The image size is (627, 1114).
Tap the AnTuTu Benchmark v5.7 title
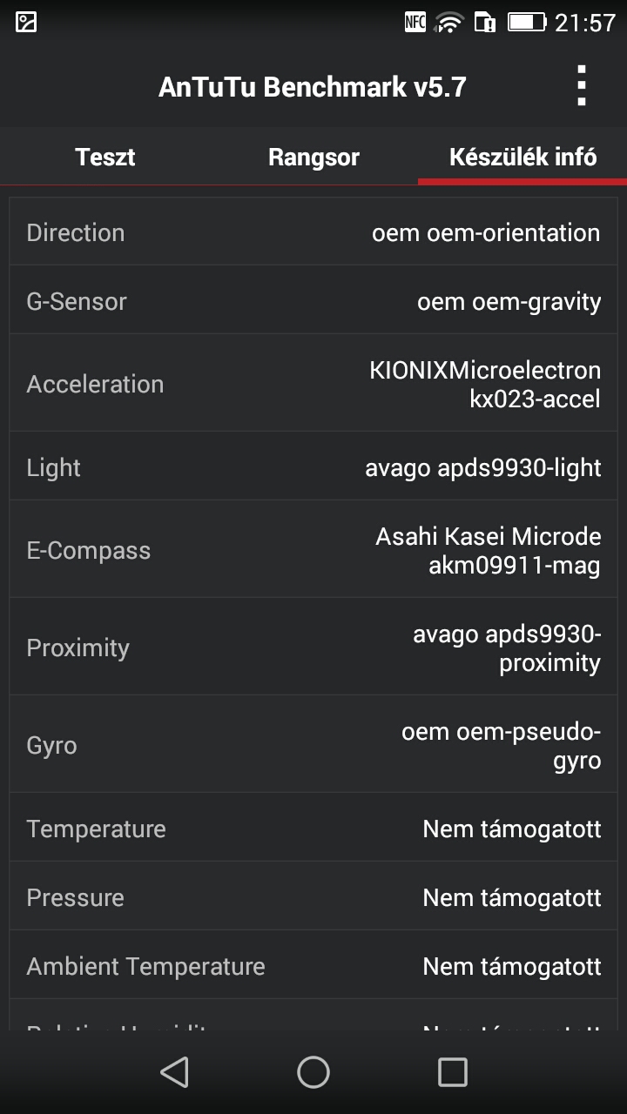click(x=313, y=87)
